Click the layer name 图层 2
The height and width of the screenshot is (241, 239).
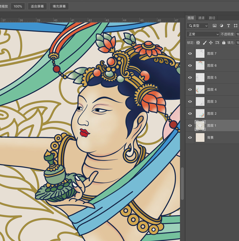coord(212,113)
